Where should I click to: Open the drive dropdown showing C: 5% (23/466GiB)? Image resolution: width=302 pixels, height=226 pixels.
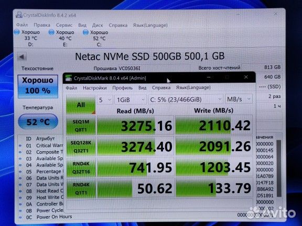click(x=186, y=99)
